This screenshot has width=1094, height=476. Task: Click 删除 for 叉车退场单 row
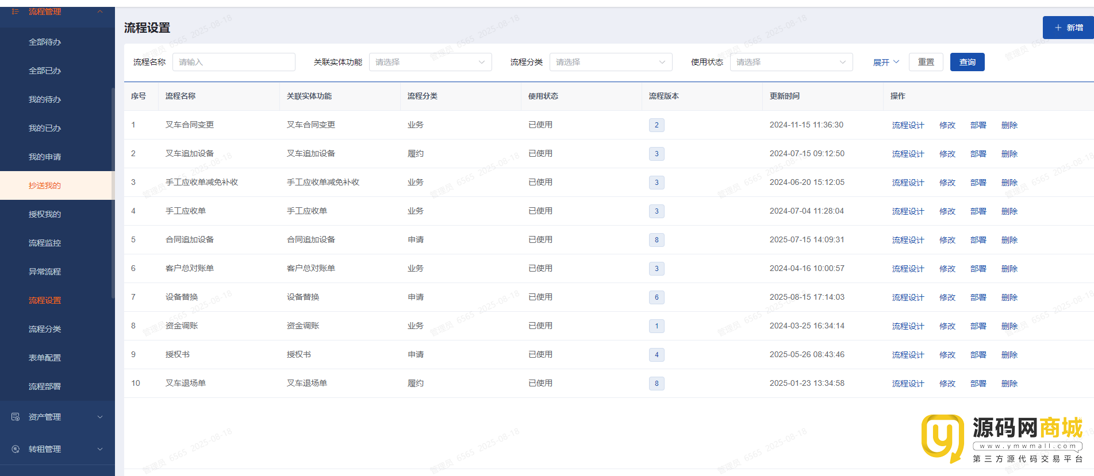[1009, 384]
